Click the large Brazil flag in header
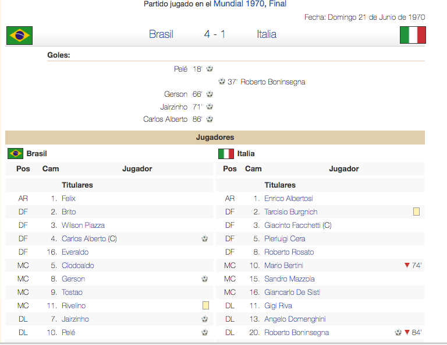The height and width of the screenshot is (345, 447). 19,36
